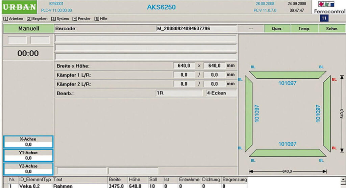Click the top frame profile labeled 101097
346x188 pixels.
(288, 75)
